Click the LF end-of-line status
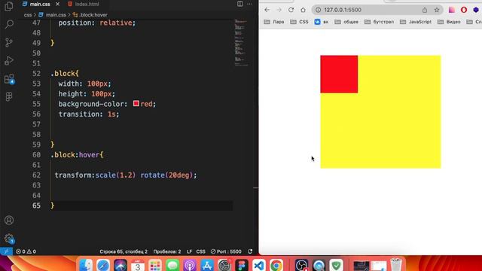482x271 pixels. pos(189,251)
